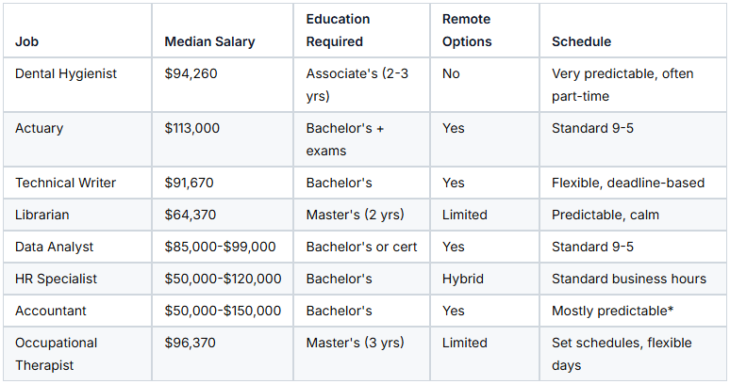Click the Hybrid remote option cell
Viewport: 730px width, 384px height.
pos(463,279)
